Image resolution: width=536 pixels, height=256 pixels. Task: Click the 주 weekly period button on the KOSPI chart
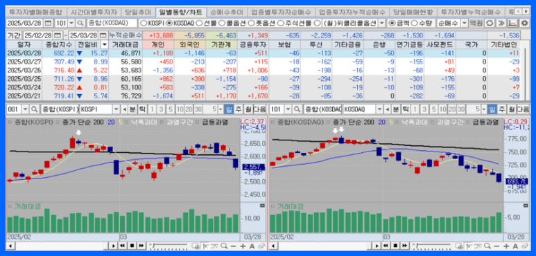click(239, 109)
